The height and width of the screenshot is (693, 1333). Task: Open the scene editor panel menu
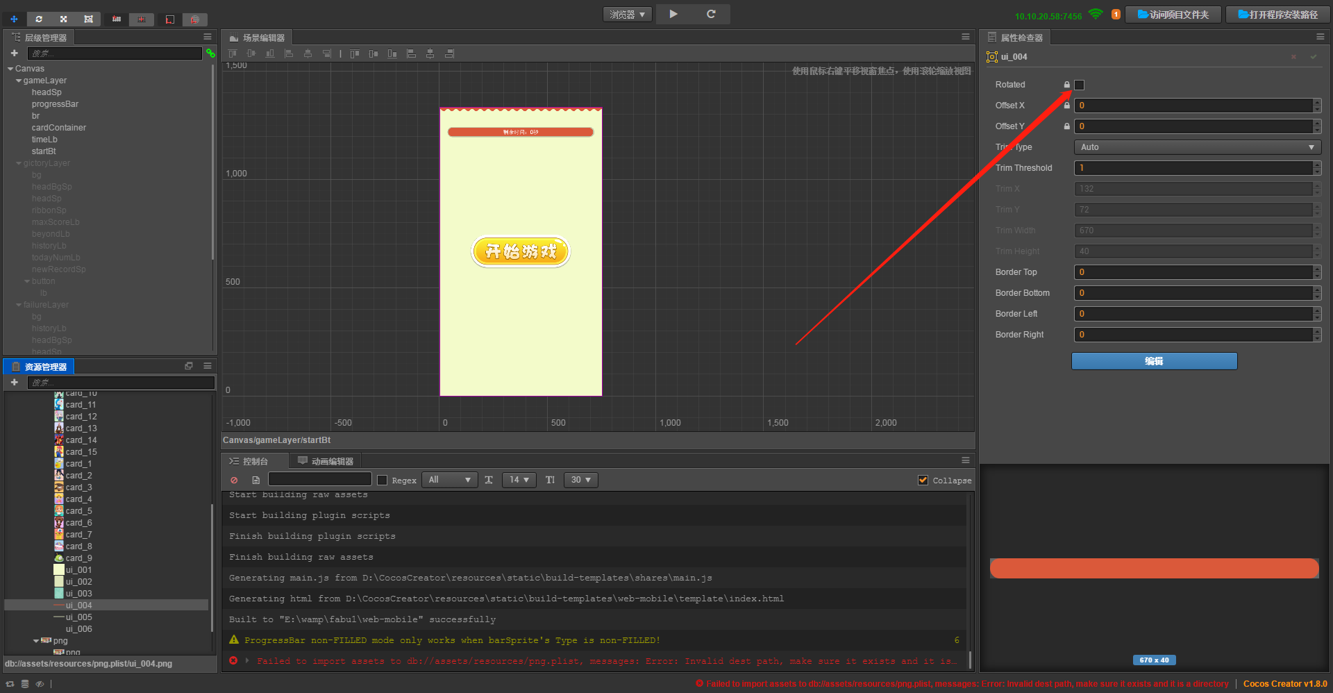pyautogui.click(x=965, y=37)
